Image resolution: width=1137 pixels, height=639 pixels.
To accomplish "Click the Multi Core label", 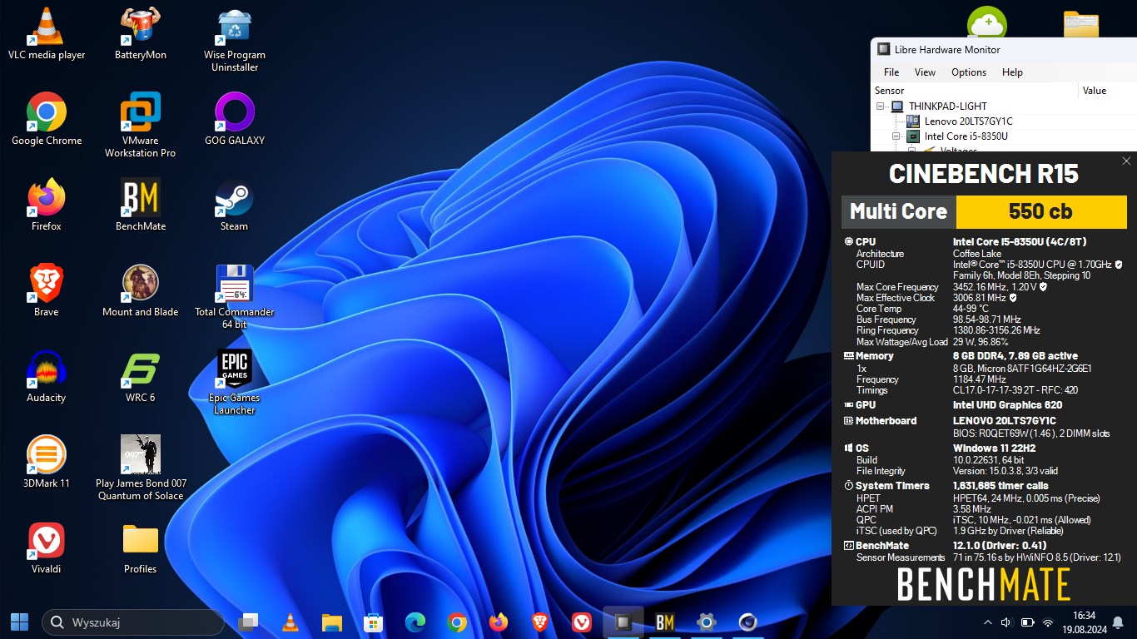I will tap(898, 211).
